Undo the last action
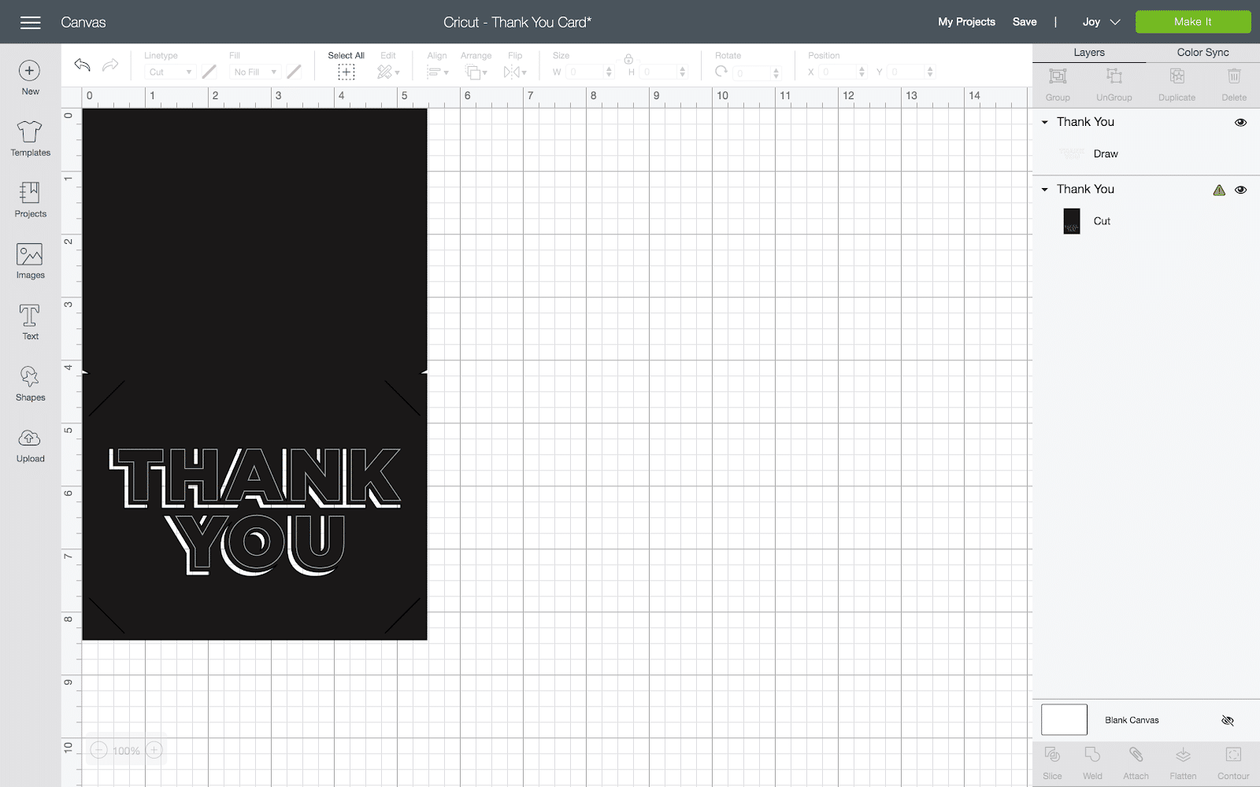This screenshot has height=787, width=1260. 82,65
